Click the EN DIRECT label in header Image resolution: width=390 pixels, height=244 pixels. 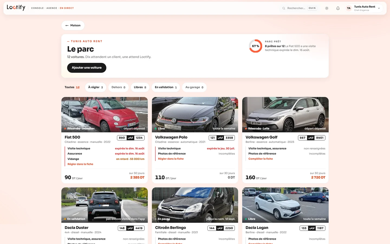pyautogui.click(x=67, y=8)
